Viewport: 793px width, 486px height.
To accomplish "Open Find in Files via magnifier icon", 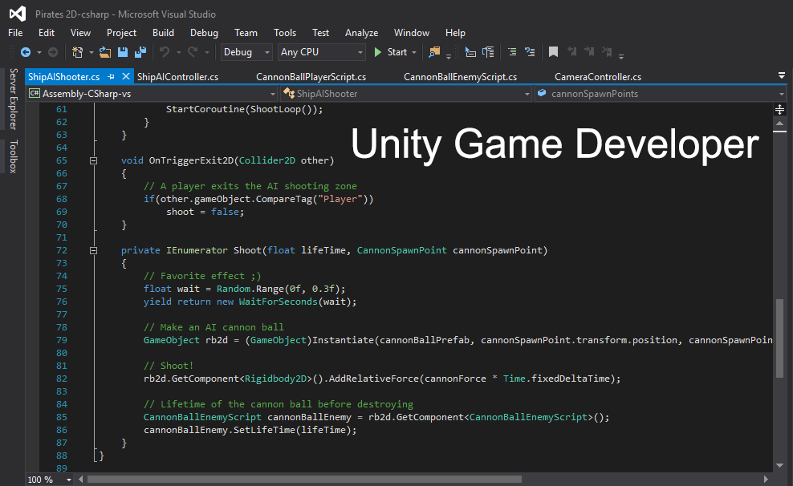I will click(433, 52).
